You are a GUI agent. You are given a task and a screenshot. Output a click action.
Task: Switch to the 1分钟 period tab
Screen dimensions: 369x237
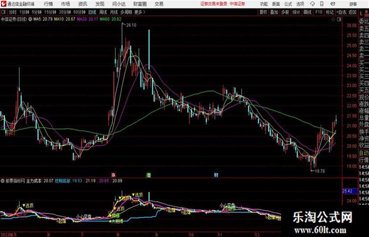pyautogui.click(x=24, y=12)
